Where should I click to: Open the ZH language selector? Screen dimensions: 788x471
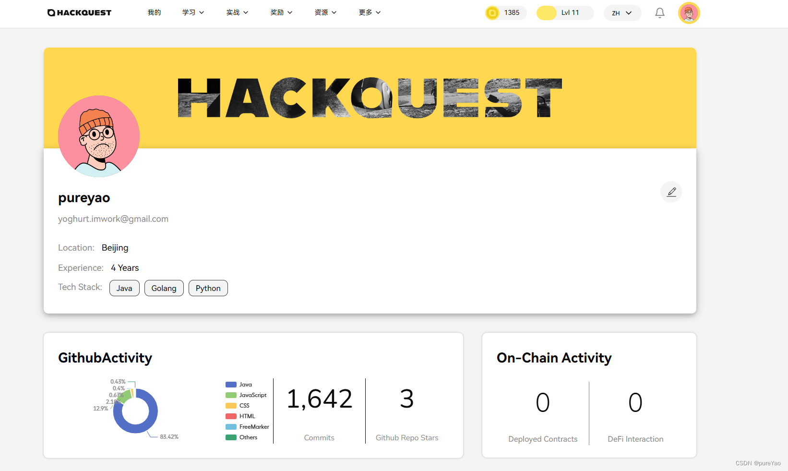[622, 13]
